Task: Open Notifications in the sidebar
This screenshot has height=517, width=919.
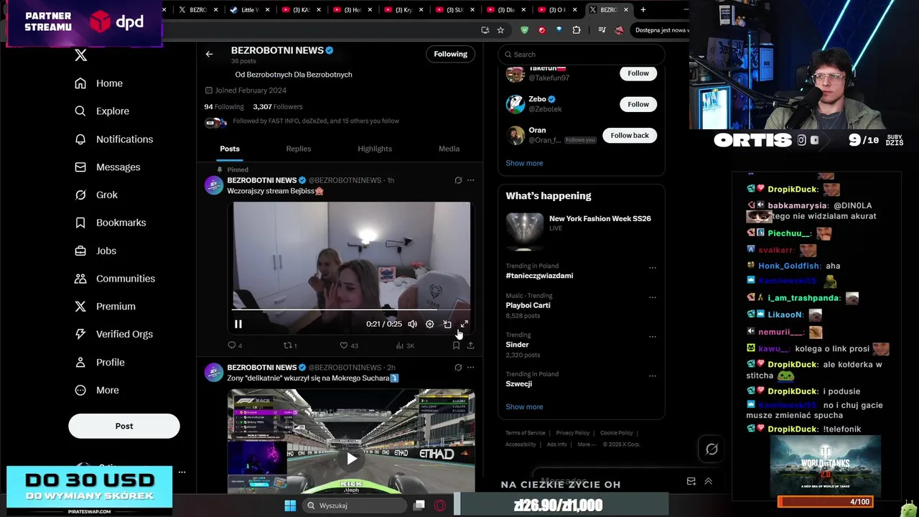Action: [113, 139]
